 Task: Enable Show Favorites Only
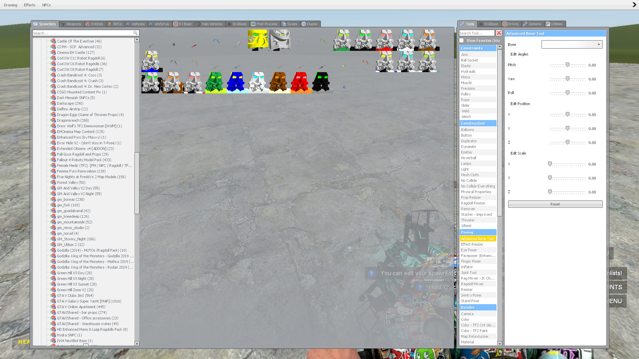[x=462, y=40]
